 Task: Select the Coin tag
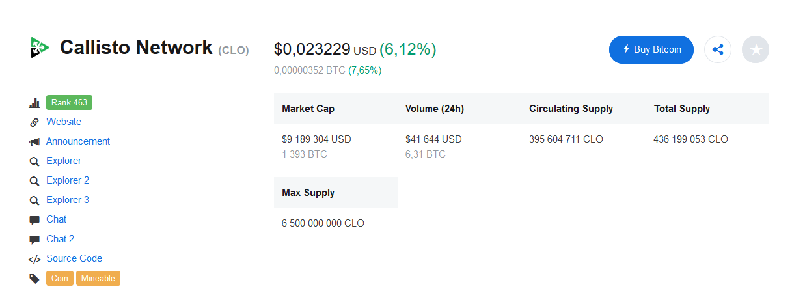tap(60, 278)
